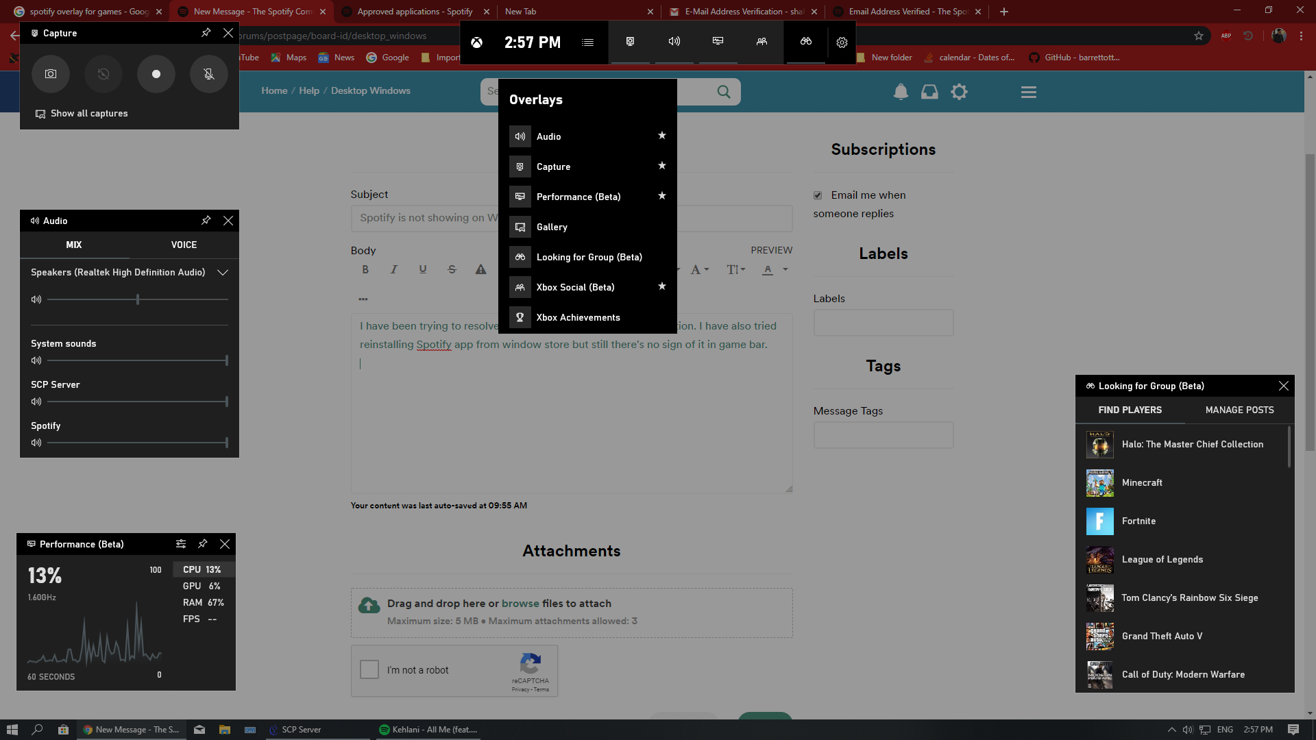Open browse files link in Attachments
This screenshot has width=1316, height=740.
pyautogui.click(x=520, y=604)
